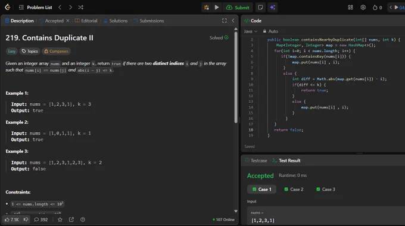Go to the previous problem arrow
The height and width of the screenshot is (226, 405).
[60, 8]
